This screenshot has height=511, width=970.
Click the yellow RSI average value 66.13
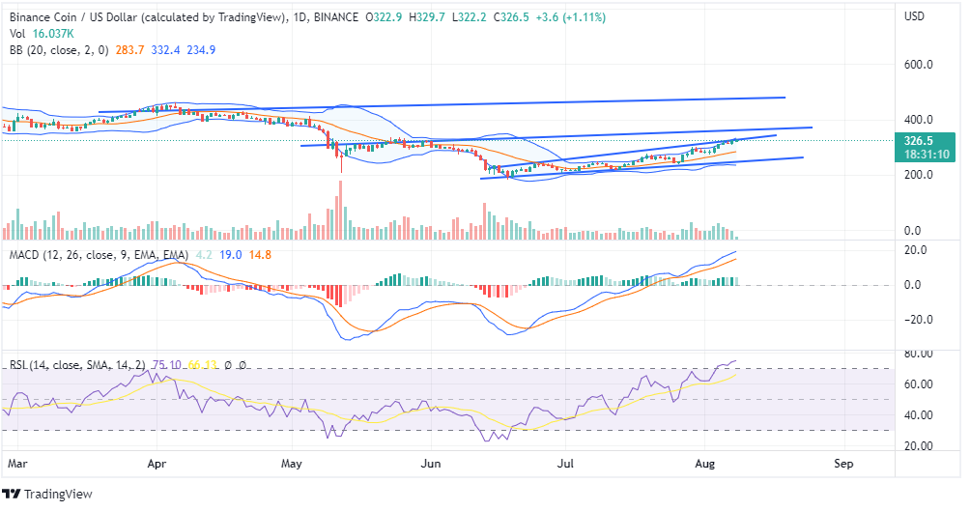tap(201, 365)
